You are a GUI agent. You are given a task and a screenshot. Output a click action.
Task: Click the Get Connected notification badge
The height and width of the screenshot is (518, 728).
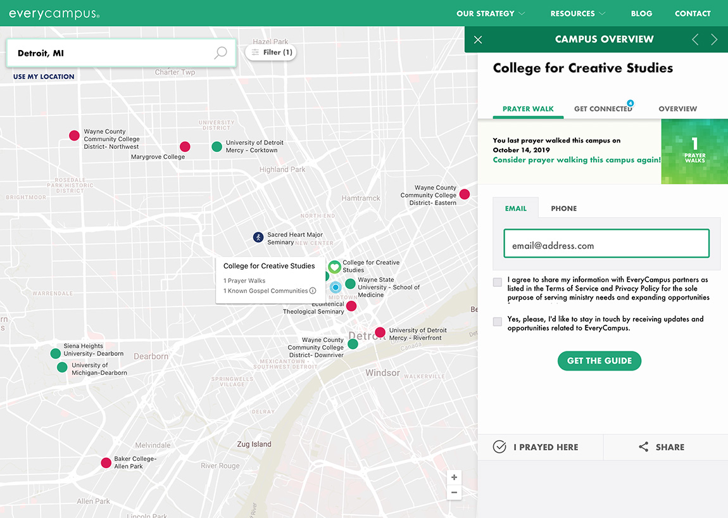(x=630, y=103)
